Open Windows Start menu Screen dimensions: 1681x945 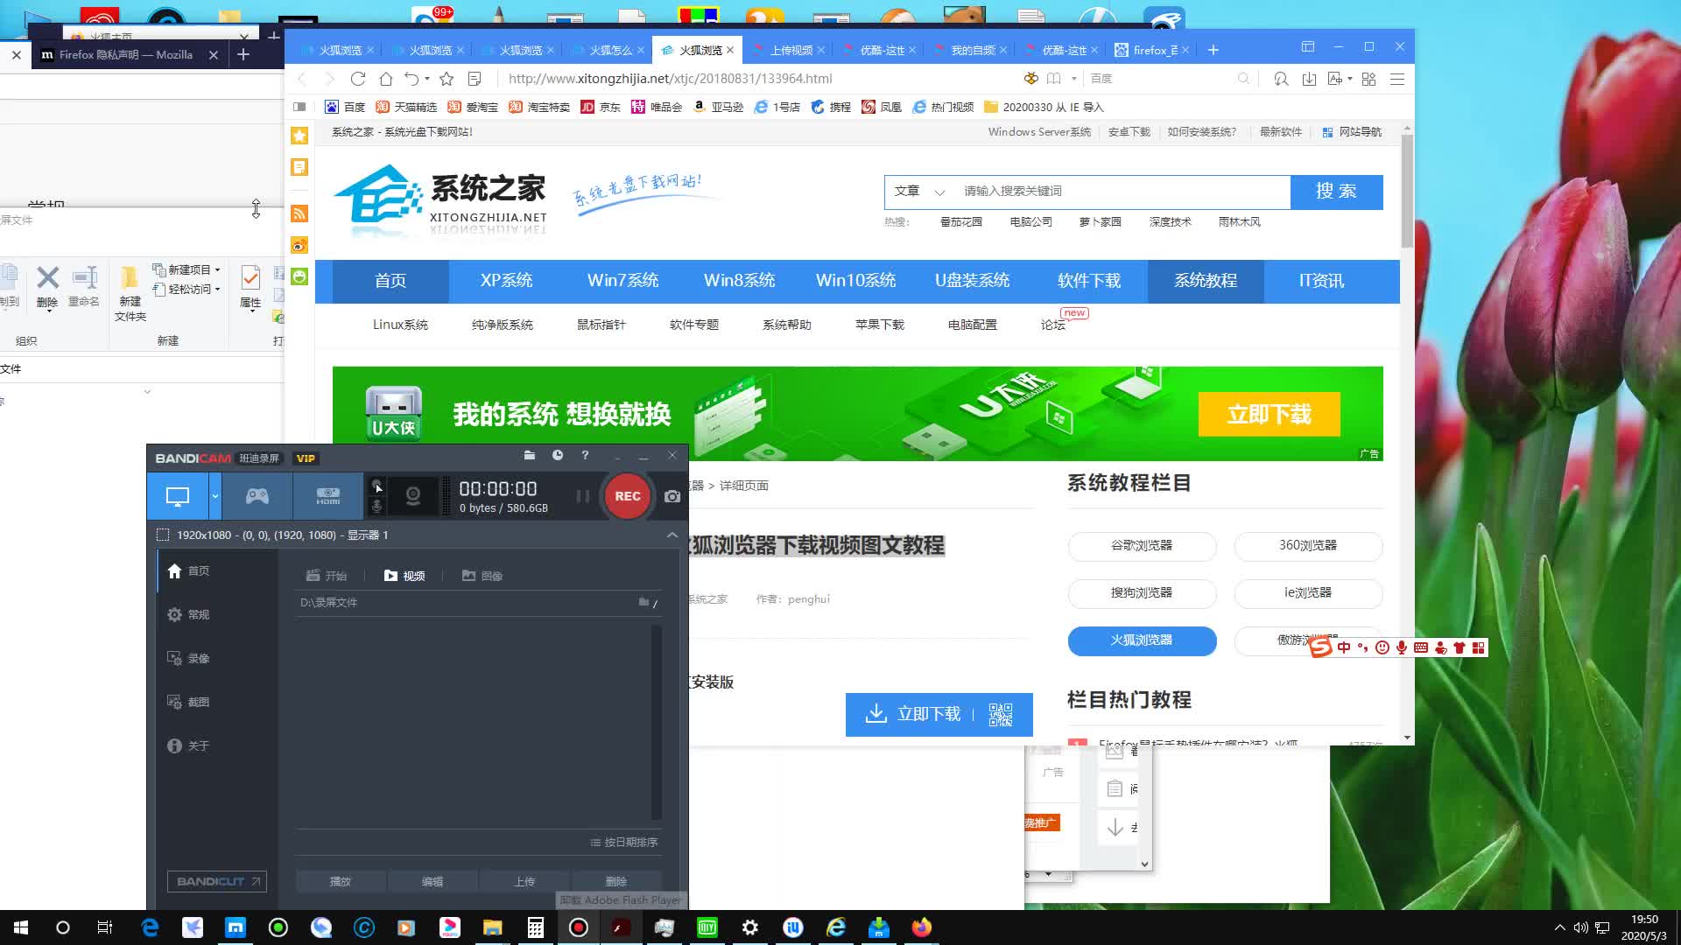click(21, 927)
